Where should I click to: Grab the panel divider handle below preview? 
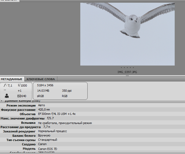127,76
